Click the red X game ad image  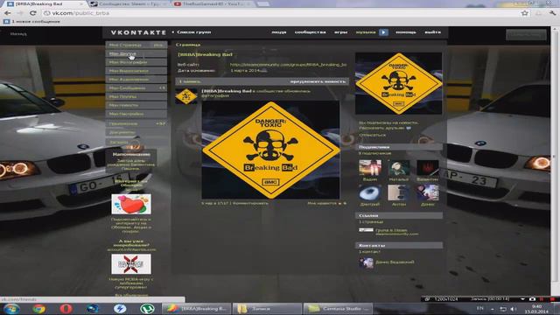[131, 264]
